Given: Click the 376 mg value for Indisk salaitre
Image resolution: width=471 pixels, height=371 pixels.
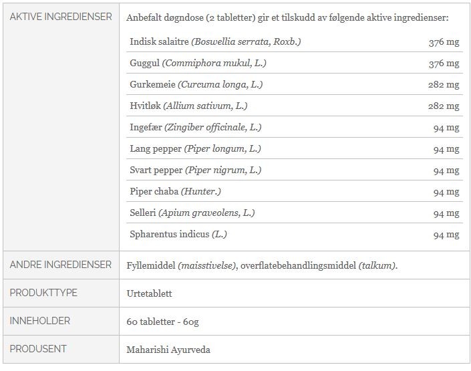Looking at the screenshot, I should [444, 42].
